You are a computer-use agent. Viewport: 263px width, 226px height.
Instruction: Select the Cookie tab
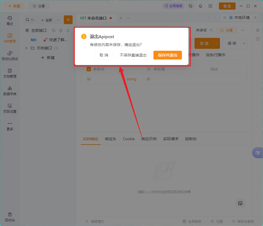pos(129,139)
